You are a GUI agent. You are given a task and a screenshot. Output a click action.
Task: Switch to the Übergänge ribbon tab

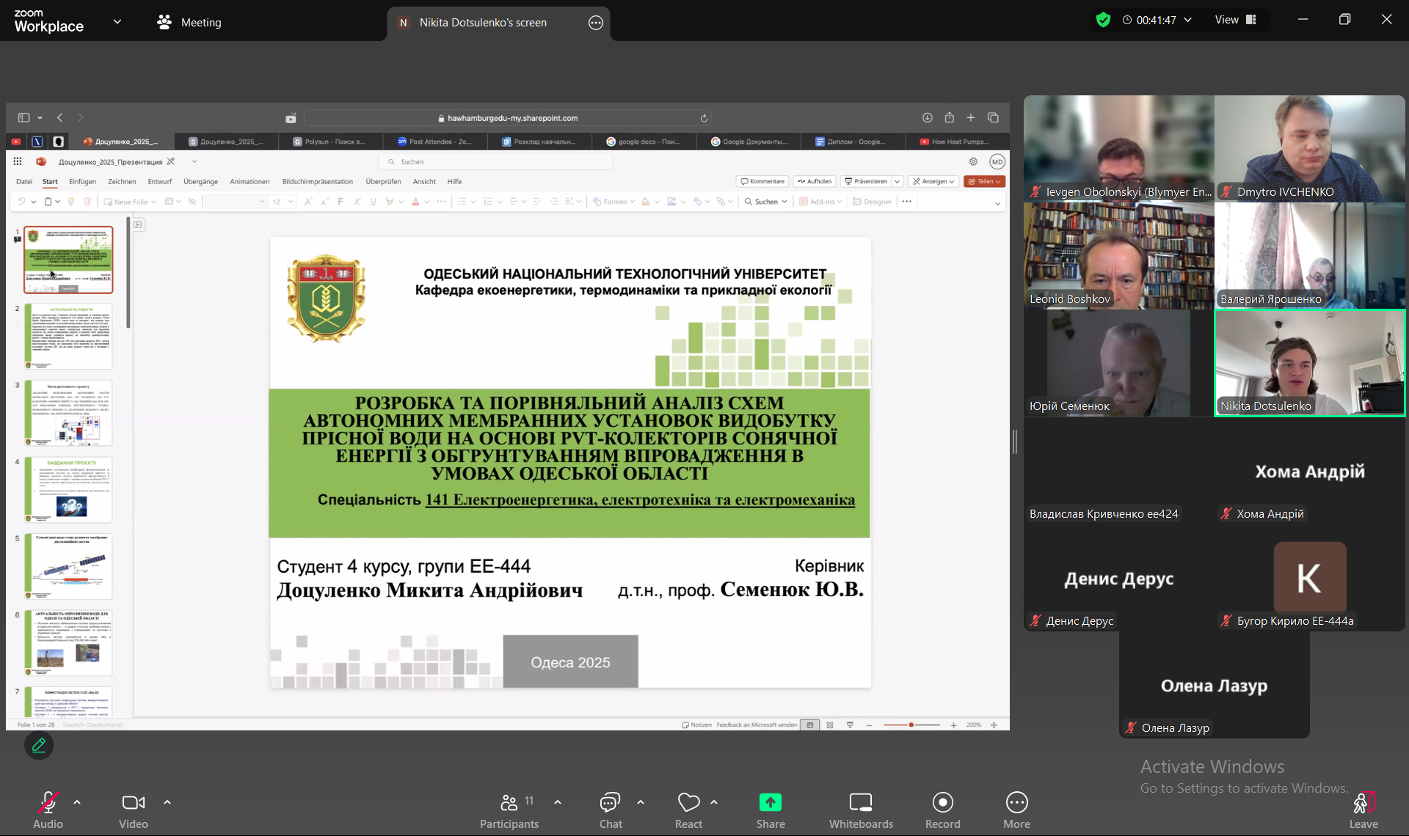200,181
